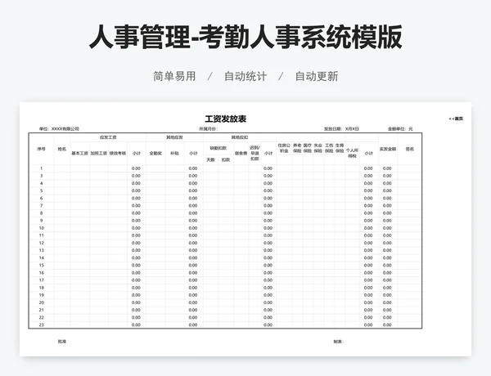Select row number 1 cell
The image size is (491, 376).
pos(42,168)
